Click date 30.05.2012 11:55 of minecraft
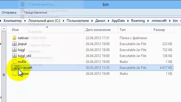The image size is (181, 102). click(97, 68)
